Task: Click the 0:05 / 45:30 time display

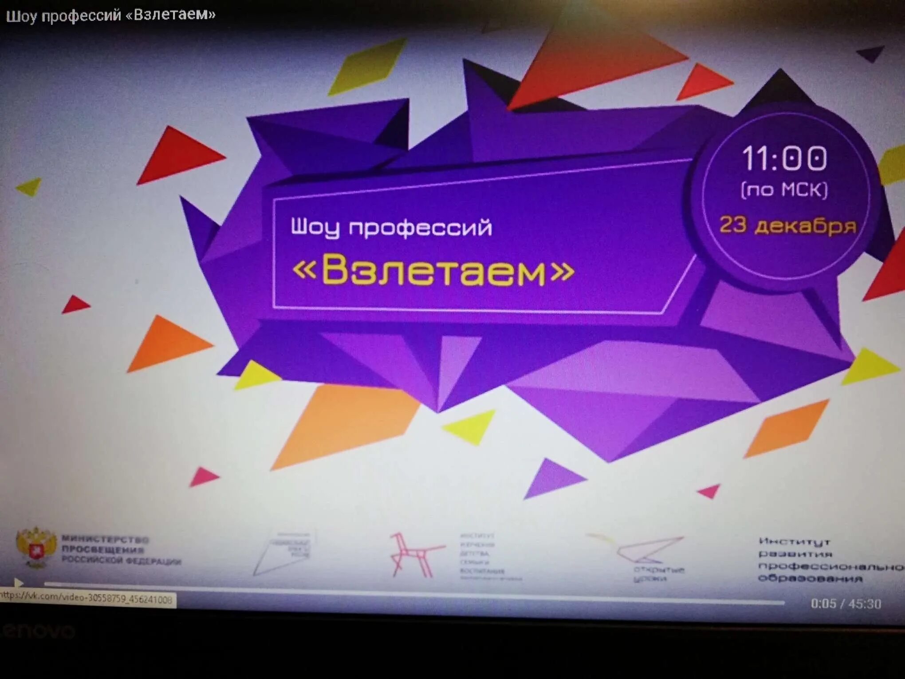Action: 846,604
